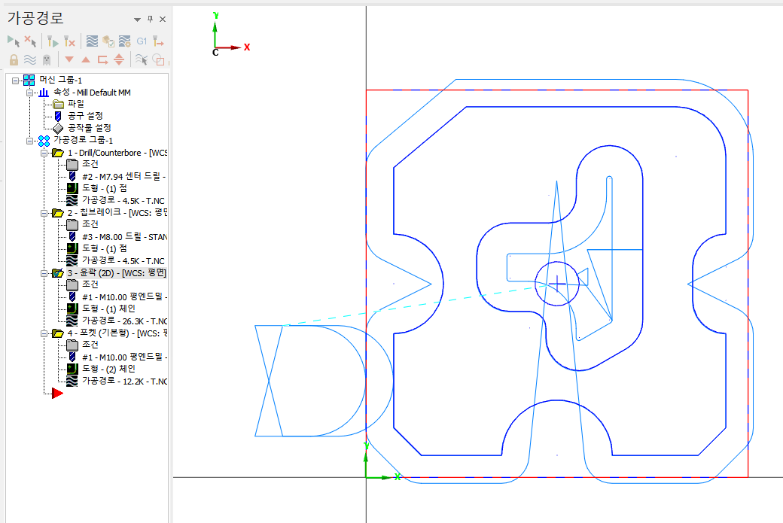Click the simulator options gear icon
Viewport: 783px width, 523px height.
(125, 41)
